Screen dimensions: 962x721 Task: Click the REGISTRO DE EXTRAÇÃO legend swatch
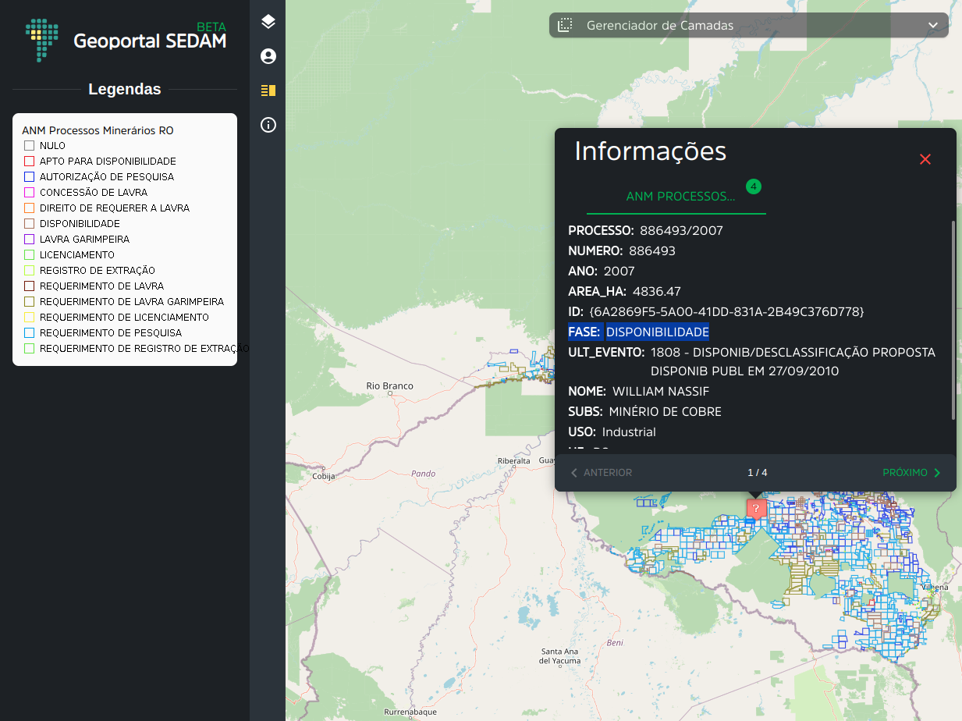[29, 271]
